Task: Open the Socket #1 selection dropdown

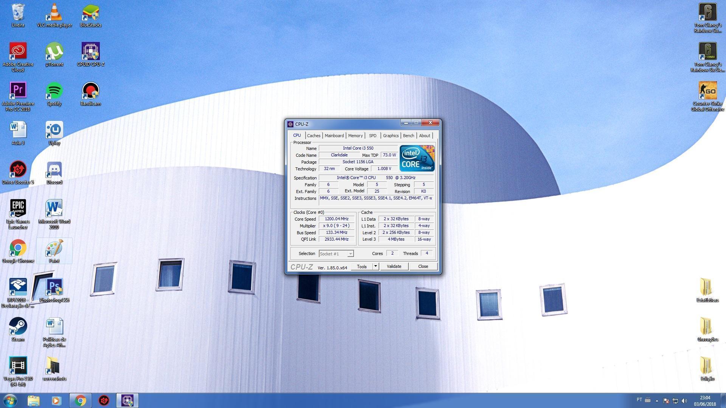Action: point(336,254)
